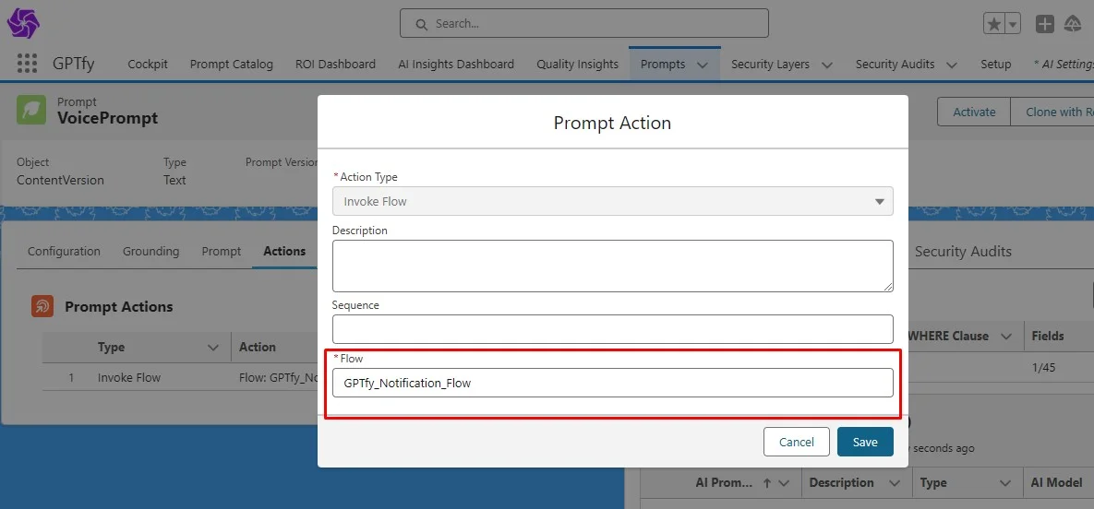Image resolution: width=1094 pixels, height=509 pixels.
Task: Open the App Launcher grid icon
Action: click(27, 64)
